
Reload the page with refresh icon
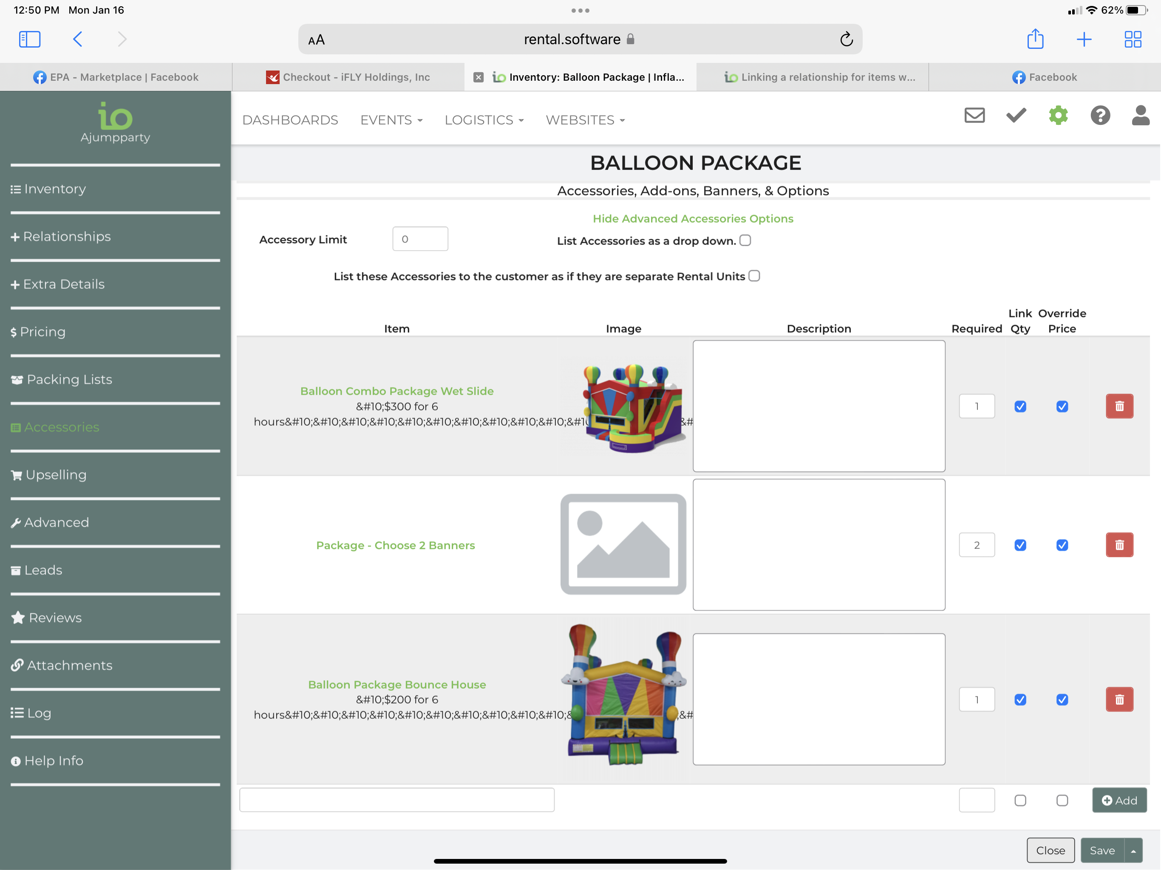coord(846,40)
